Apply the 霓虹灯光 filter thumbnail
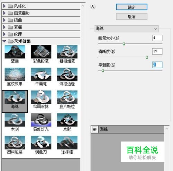This screenshot has height=171, width=173. pyautogui.click(x=41, y=120)
